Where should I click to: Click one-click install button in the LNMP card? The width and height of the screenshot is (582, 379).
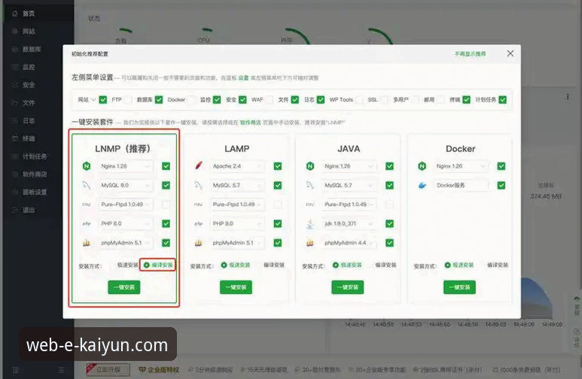point(124,287)
